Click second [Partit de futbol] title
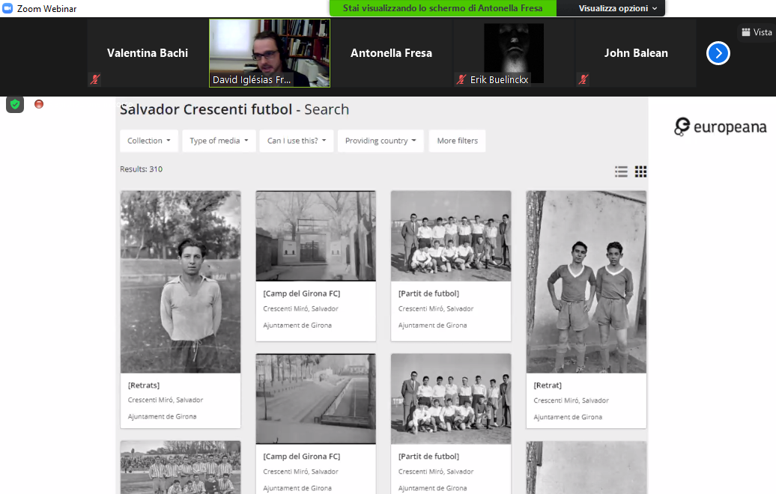The width and height of the screenshot is (776, 494). (x=429, y=457)
